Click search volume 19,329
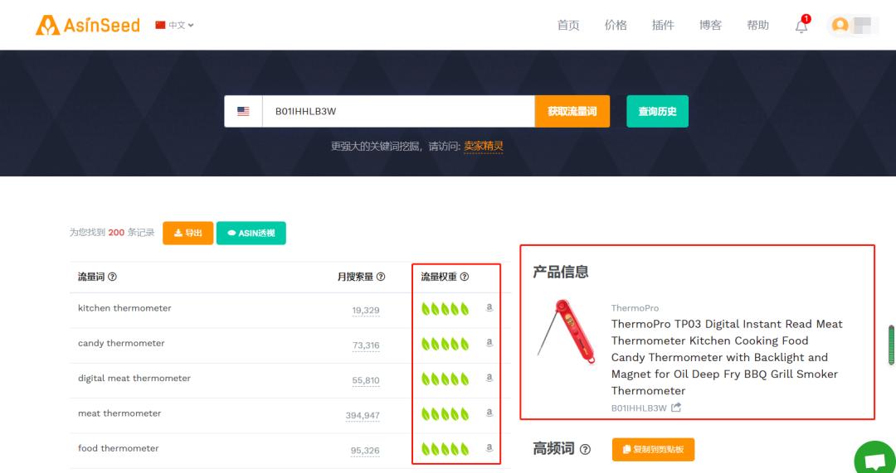The height and width of the screenshot is (473, 896). [x=366, y=311]
